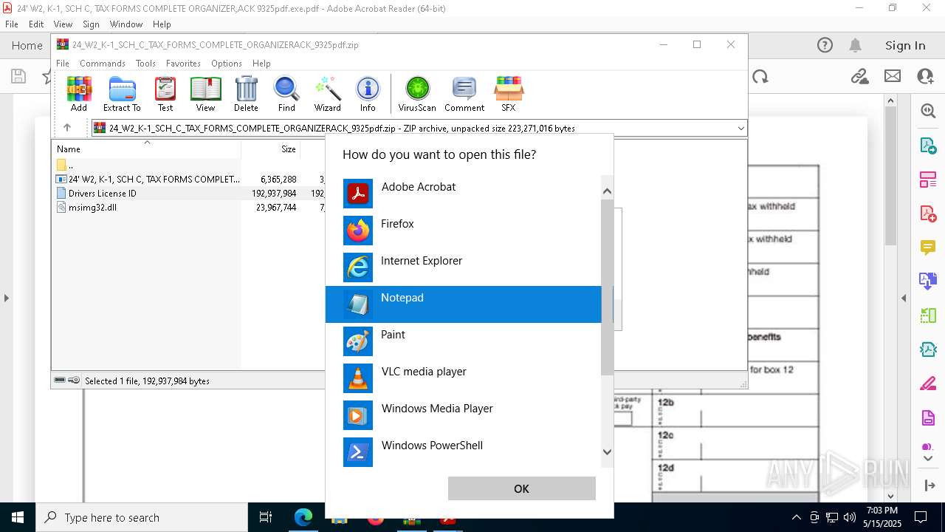Click the Delete trash can icon
The height and width of the screenshot is (532, 945).
point(246,94)
